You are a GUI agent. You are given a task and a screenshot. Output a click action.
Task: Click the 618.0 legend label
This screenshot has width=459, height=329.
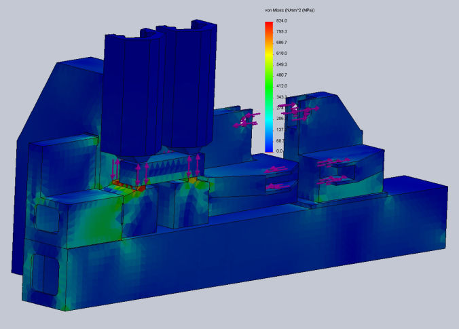pos(280,53)
